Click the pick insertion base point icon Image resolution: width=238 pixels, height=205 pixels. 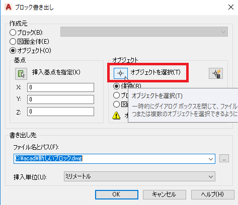(x=21, y=74)
